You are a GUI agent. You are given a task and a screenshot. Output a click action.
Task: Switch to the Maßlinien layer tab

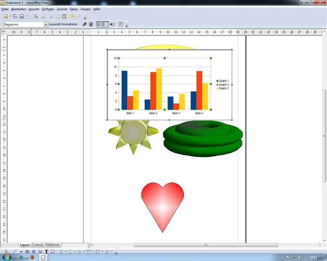(53, 245)
